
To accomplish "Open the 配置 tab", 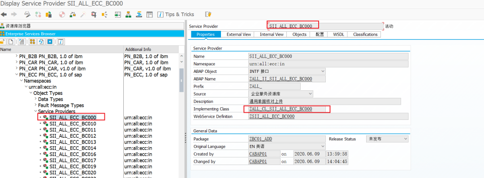I will click(320, 34).
